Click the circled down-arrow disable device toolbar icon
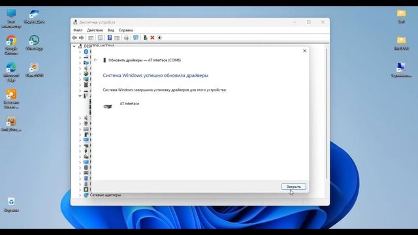418x235 pixels. pos(159,38)
